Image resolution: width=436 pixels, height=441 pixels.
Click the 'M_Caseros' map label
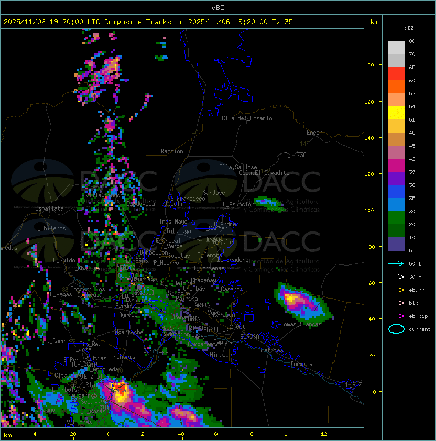[228, 289]
